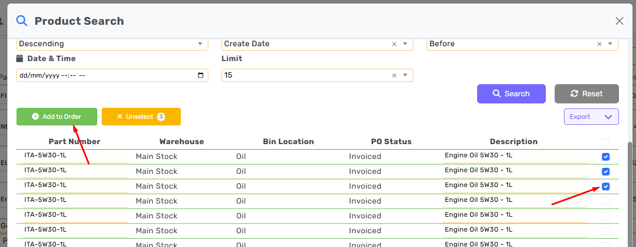Expand the Limit dropdown arrow
Image resolution: width=636 pixels, height=247 pixels.
(x=405, y=75)
